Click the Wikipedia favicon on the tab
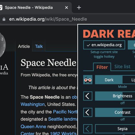 pyautogui.click(x=1, y=8)
